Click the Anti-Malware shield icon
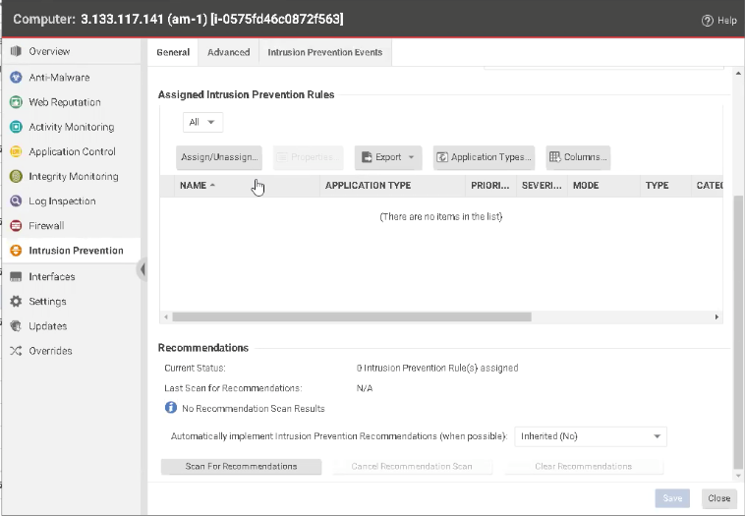 [16, 78]
